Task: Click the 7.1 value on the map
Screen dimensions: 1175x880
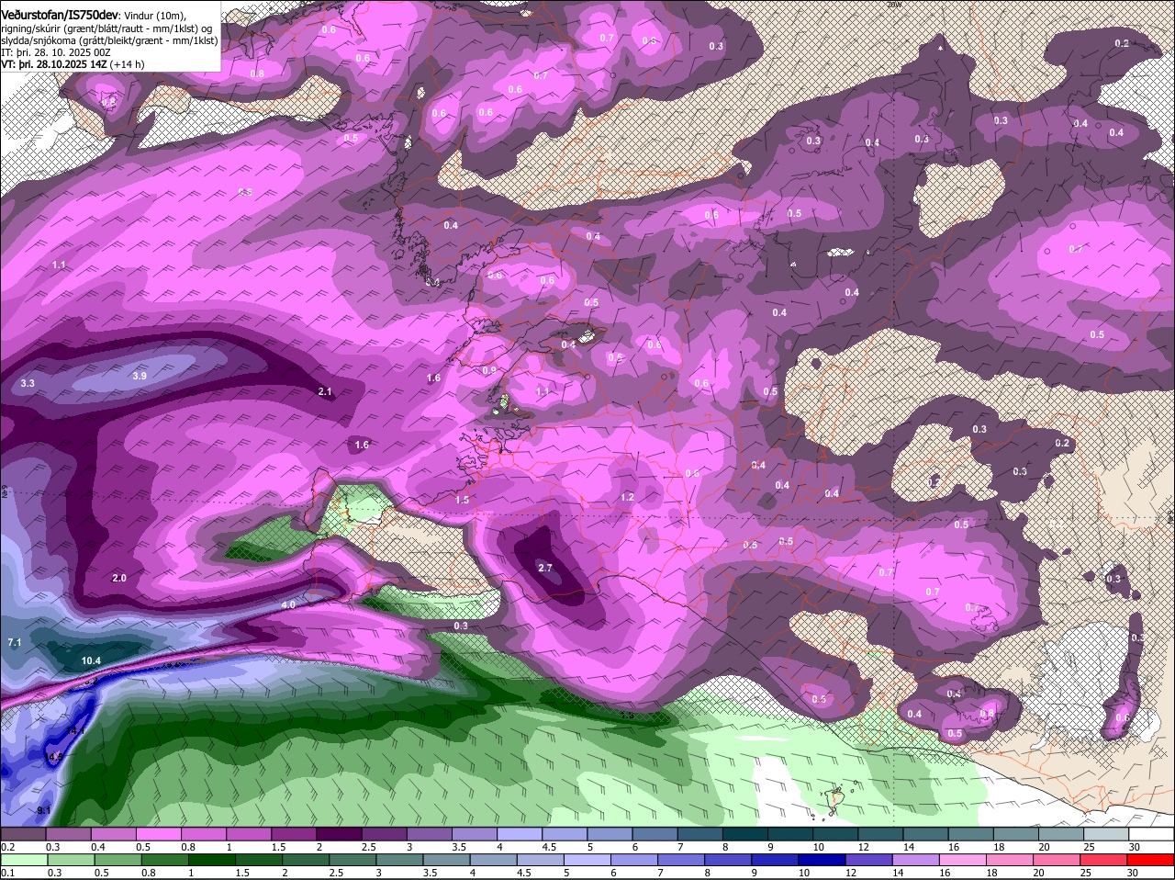Action: pyautogui.click(x=14, y=642)
